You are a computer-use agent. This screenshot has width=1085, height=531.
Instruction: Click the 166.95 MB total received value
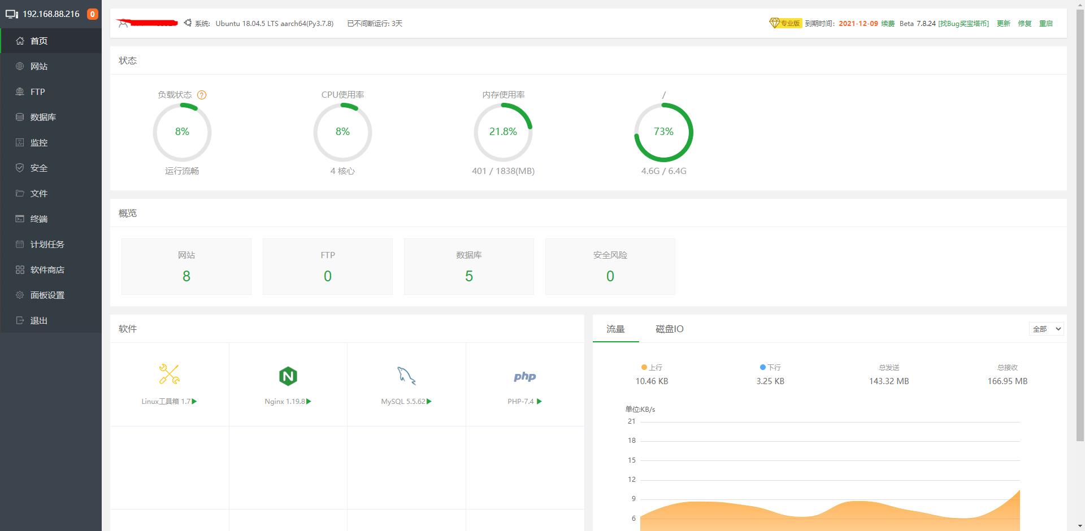[x=1008, y=381]
